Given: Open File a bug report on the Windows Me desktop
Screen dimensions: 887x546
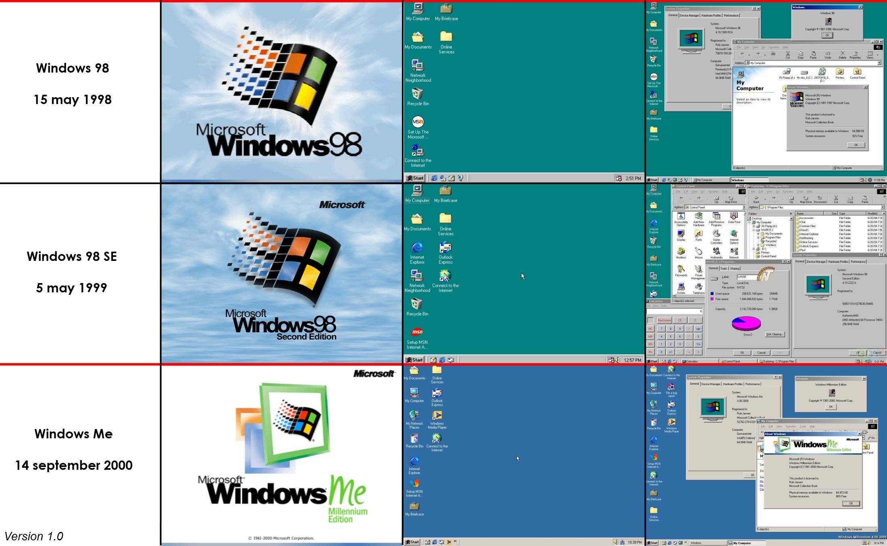Looking at the screenshot, I should pos(671,390).
